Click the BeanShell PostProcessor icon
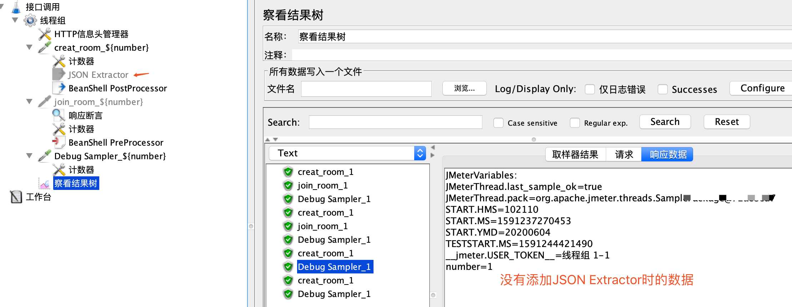Image resolution: width=792 pixels, height=307 pixels. pos(59,88)
